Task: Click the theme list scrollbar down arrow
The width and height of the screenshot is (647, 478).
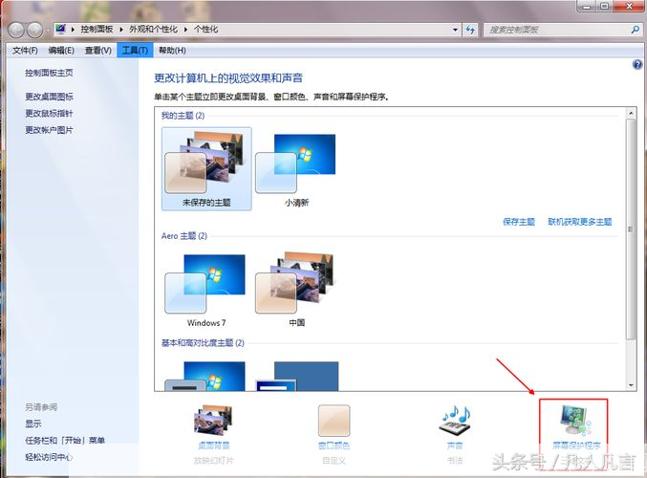Action: [631, 385]
